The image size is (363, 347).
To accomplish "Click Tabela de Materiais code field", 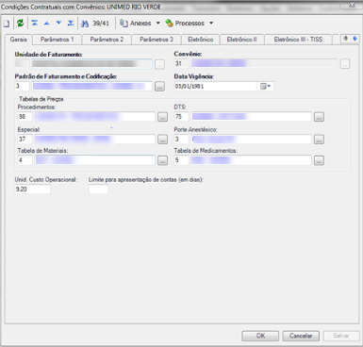I will click(x=25, y=160).
